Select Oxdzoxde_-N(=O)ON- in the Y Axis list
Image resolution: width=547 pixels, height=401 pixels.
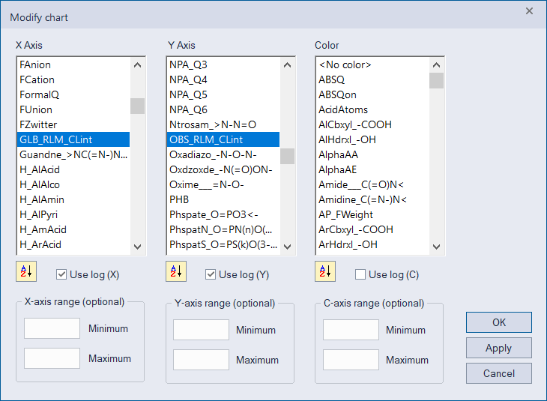pos(223,169)
